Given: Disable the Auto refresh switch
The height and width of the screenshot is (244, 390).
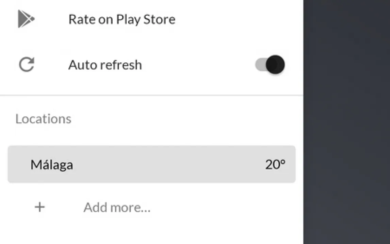Looking at the screenshot, I should pyautogui.click(x=270, y=64).
